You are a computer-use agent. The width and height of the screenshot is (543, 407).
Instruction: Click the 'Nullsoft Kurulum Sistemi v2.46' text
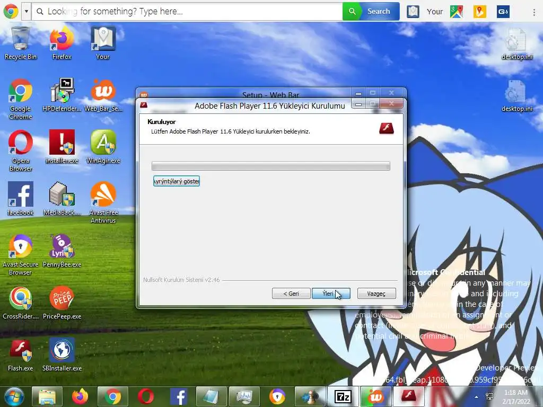coord(181,280)
